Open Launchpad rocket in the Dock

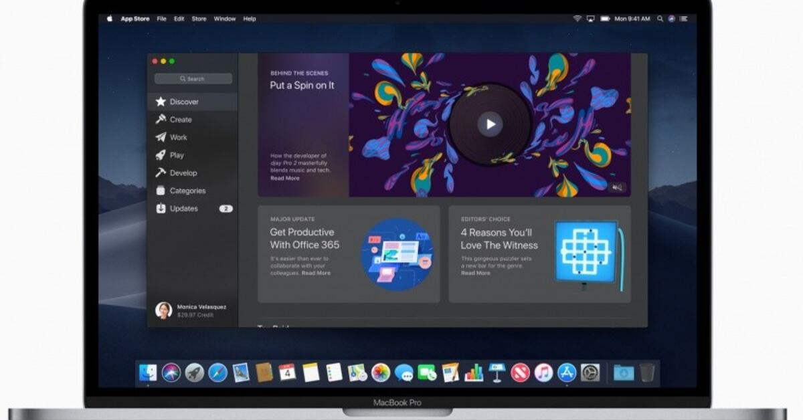[195, 373]
